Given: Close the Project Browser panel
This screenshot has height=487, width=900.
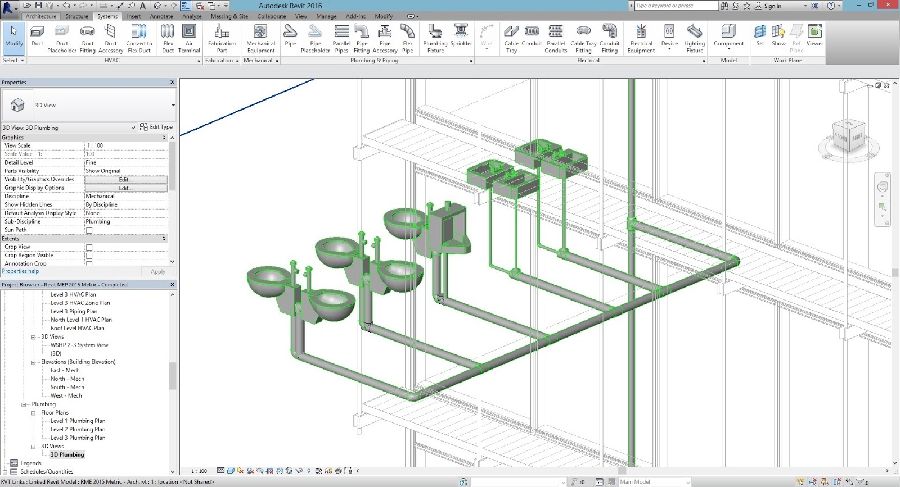Looking at the screenshot, I should tap(173, 285).
